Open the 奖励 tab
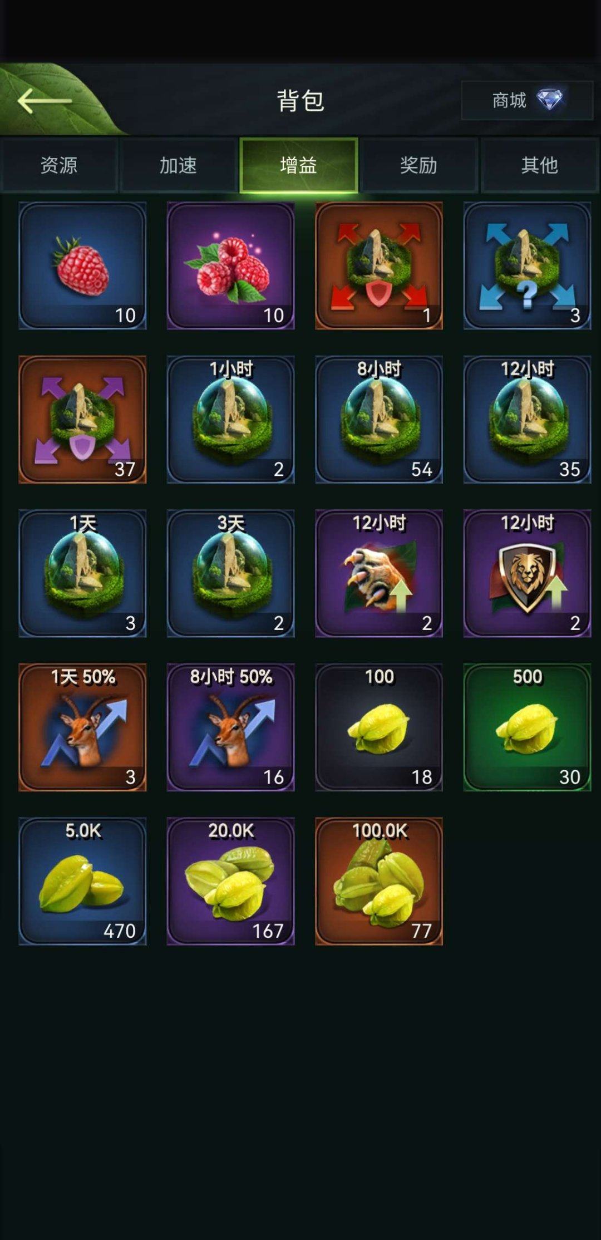Viewport: 601px width, 1240px height. click(x=418, y=165)
